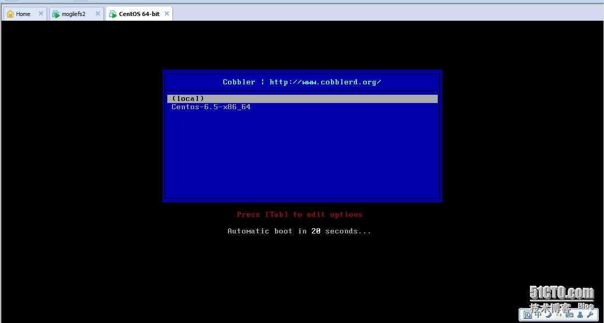
Task: Activate the CentOS 64-bit tab
Action: [139, 14]
